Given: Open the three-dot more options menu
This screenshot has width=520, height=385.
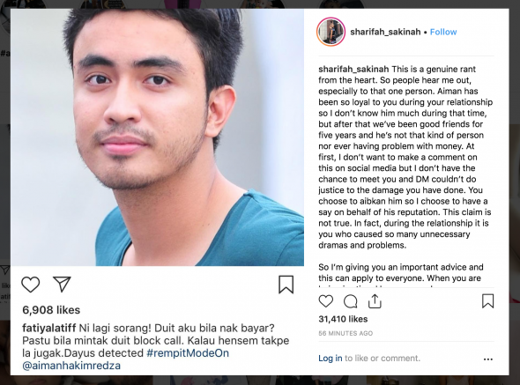Looking at the screenshot, I should (488, 359).
